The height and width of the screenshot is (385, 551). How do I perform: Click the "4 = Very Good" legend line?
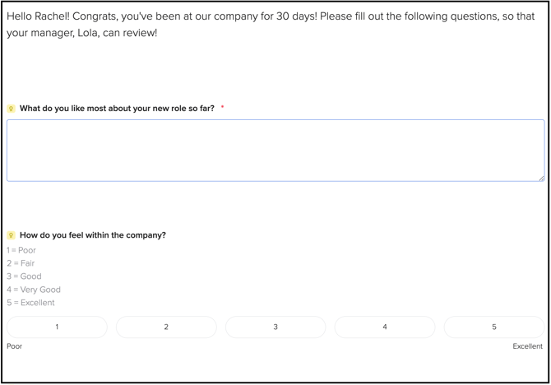click(34, 290)
